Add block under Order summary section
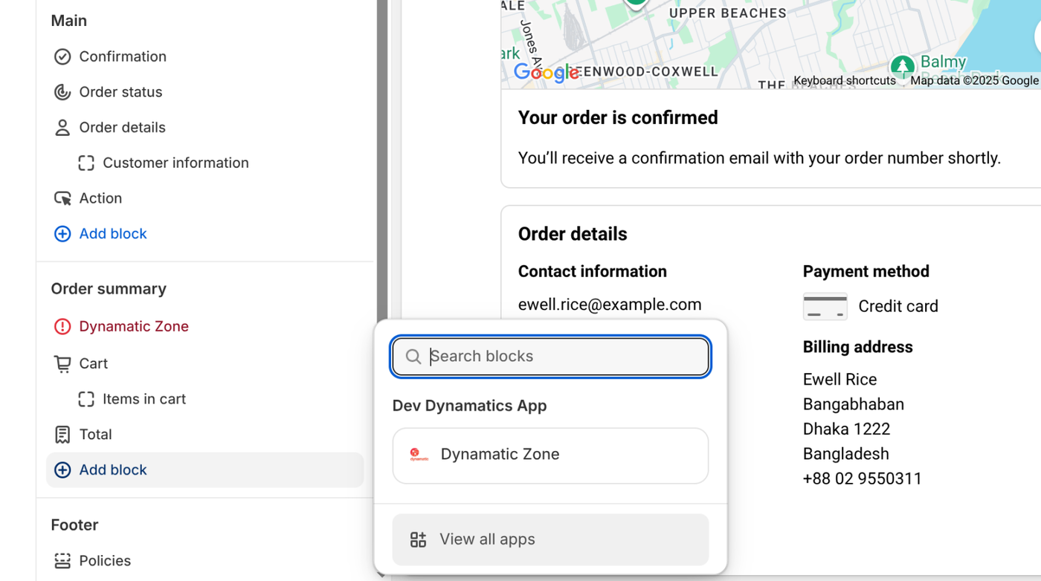Viewport: 1041px width, 581px height. pos(112,470)
